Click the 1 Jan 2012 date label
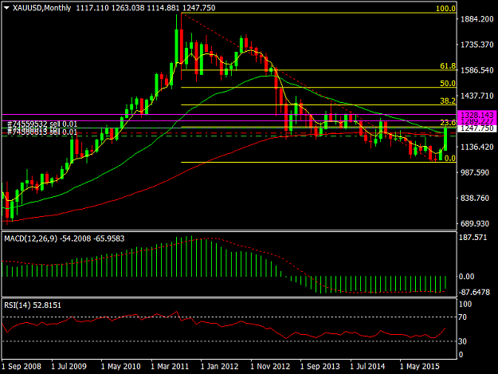 [219, 366]
